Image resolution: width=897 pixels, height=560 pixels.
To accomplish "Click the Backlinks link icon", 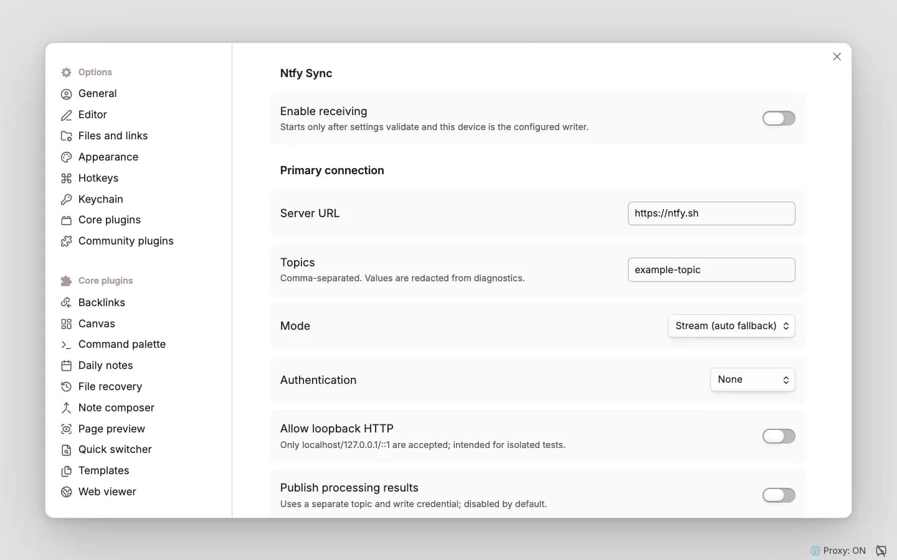I will point(67,302).
